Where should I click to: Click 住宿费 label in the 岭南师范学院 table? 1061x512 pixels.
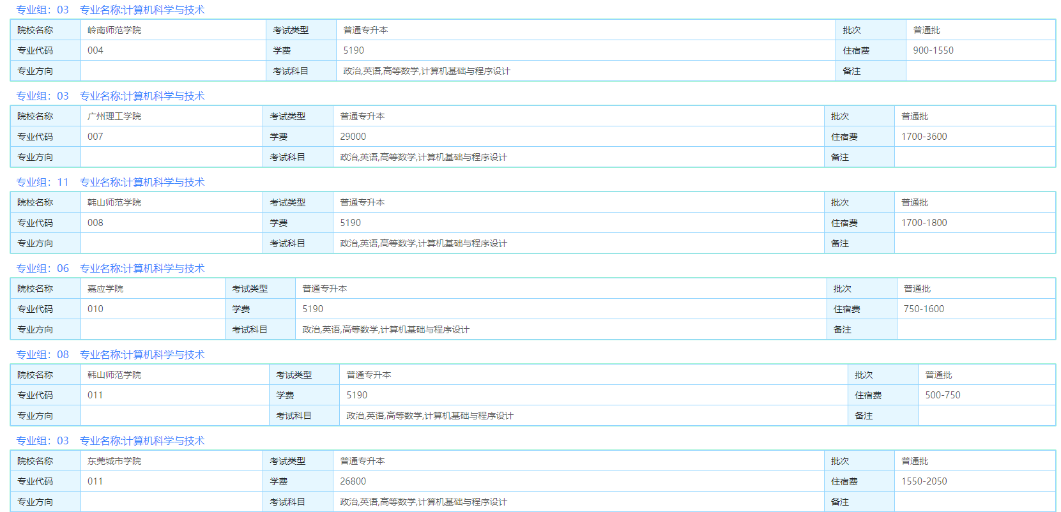click(856, 50)
